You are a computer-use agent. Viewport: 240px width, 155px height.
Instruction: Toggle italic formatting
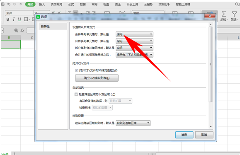pos(14,19)
